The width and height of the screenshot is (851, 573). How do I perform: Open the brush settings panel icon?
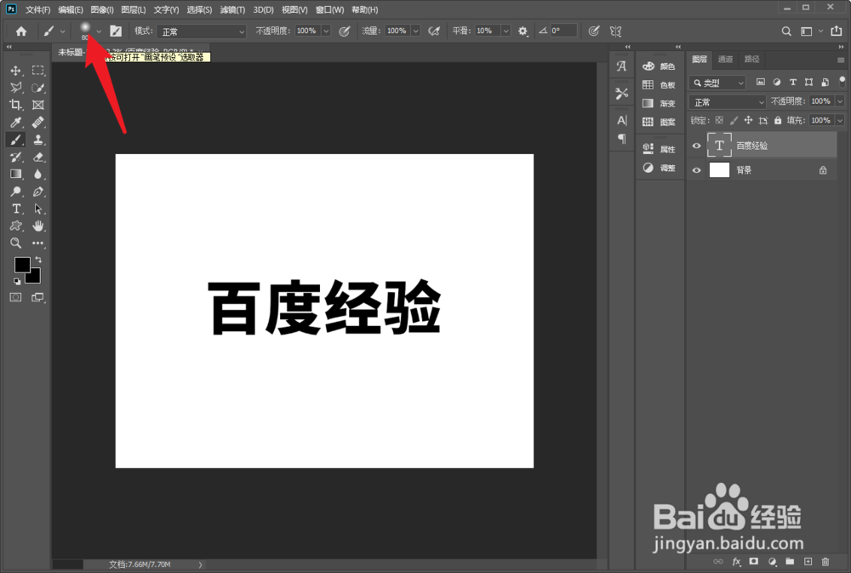click(116, 31)
